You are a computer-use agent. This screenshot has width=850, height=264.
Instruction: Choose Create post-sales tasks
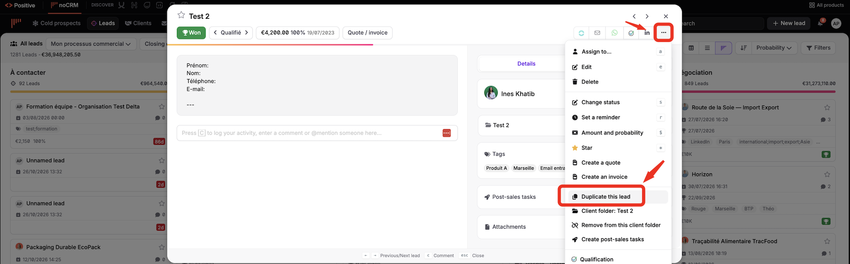tap(618, 240)
